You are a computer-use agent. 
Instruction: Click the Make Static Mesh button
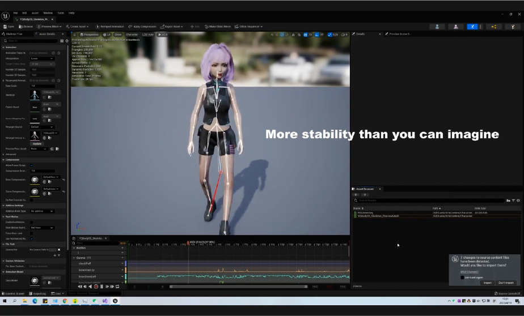click(218, 27)
